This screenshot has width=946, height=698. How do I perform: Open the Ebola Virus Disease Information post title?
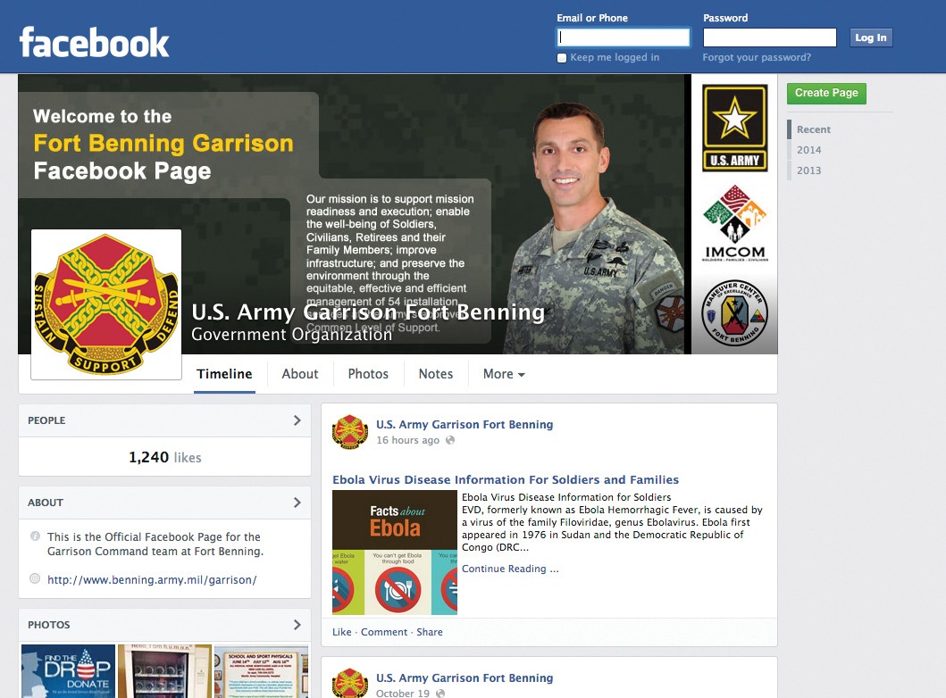(x=506, y=480)
